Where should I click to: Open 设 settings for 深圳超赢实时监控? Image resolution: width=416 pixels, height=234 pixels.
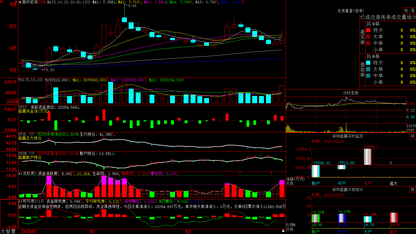tap(413, 136)
